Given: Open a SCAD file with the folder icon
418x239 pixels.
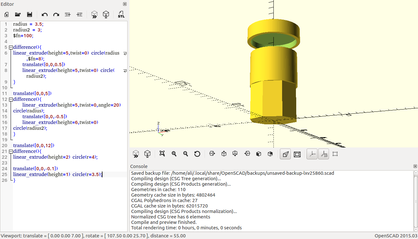Looking at the screenshot, I should (x=18, y=14).
